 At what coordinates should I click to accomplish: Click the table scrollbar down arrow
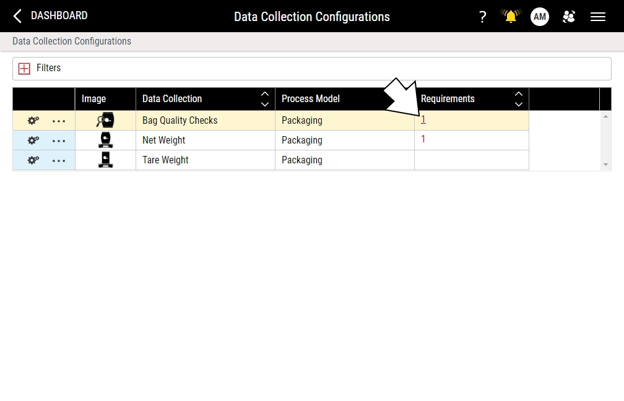click(x=605, y=165)
